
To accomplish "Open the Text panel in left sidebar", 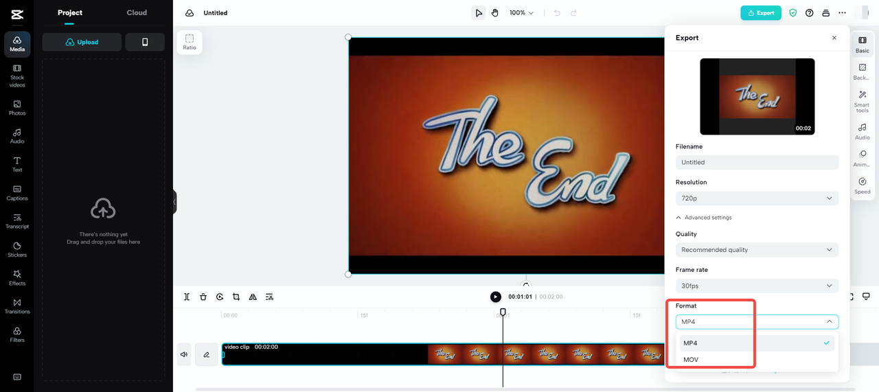I will (x=17, y=164).
